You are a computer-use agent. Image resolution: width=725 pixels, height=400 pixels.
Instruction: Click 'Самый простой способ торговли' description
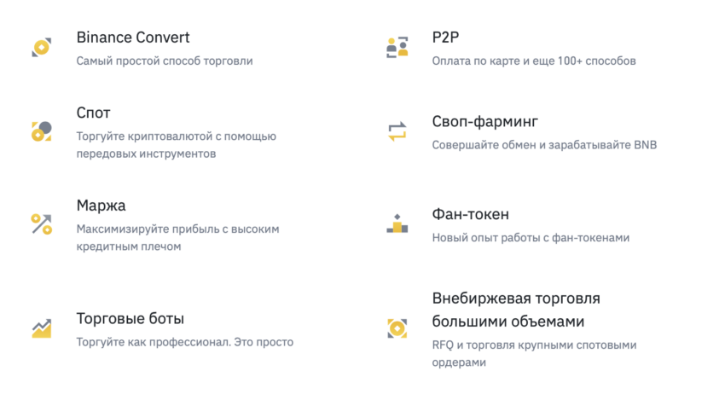click(165, 61)
